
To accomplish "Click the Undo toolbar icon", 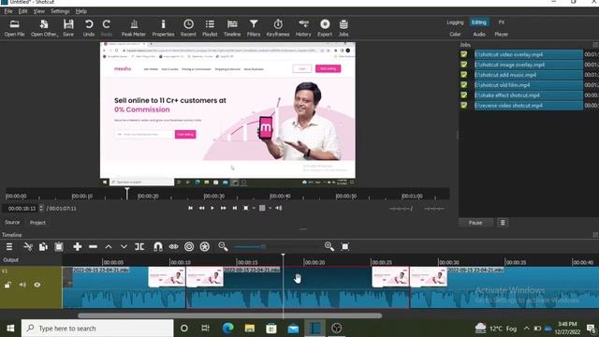I will click(x=89, y=28).
